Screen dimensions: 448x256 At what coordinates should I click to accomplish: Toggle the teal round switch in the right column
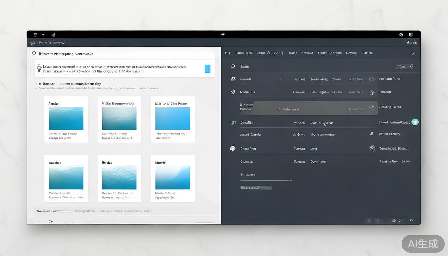click(415, 122)
